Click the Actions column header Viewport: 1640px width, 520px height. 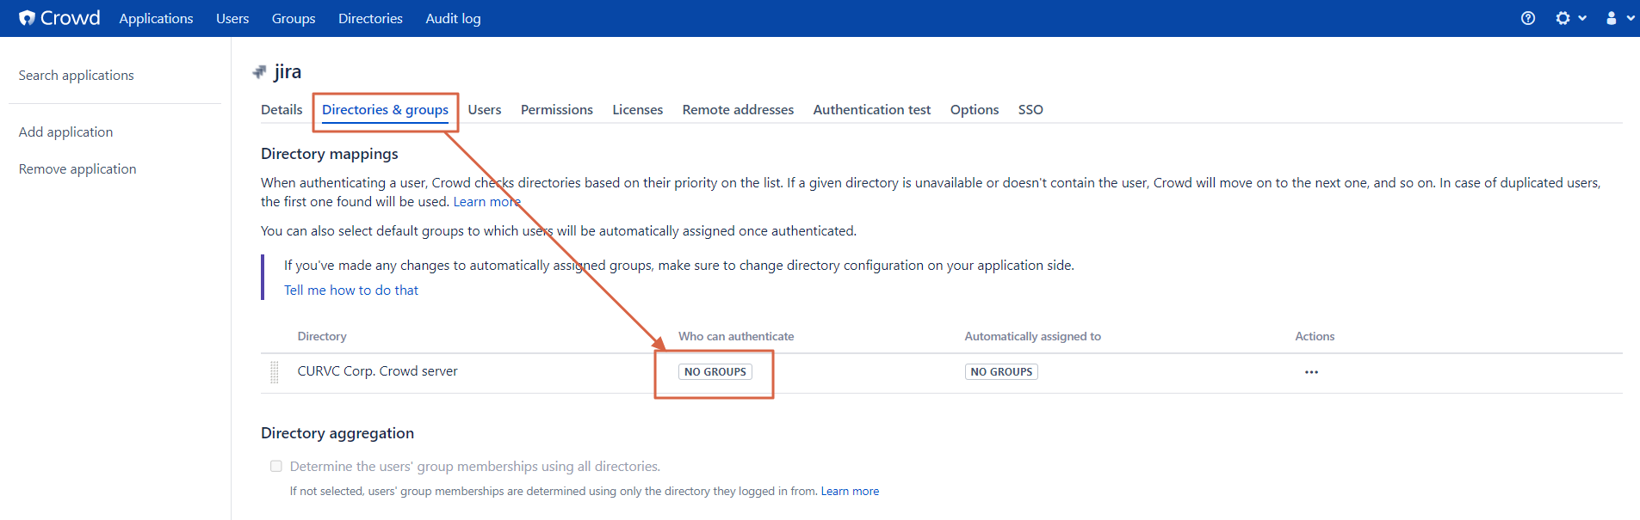pyautogui.click(x=1315, y=336)
